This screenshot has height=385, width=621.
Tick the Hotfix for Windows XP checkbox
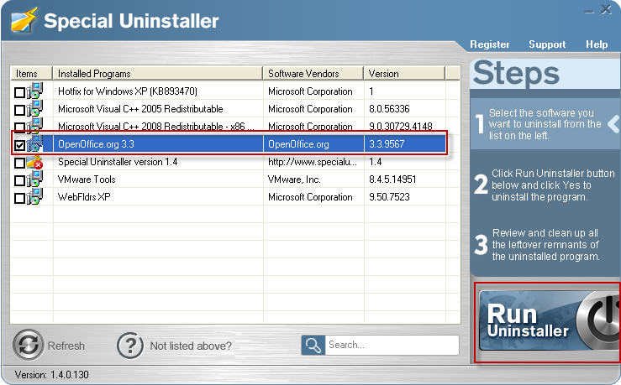pos(19,92)
